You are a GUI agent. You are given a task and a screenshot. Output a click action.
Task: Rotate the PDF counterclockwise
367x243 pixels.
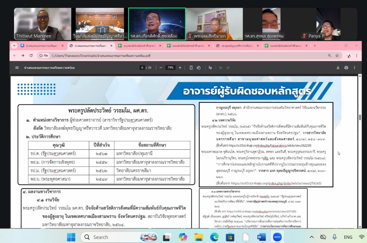coord(199,67)
